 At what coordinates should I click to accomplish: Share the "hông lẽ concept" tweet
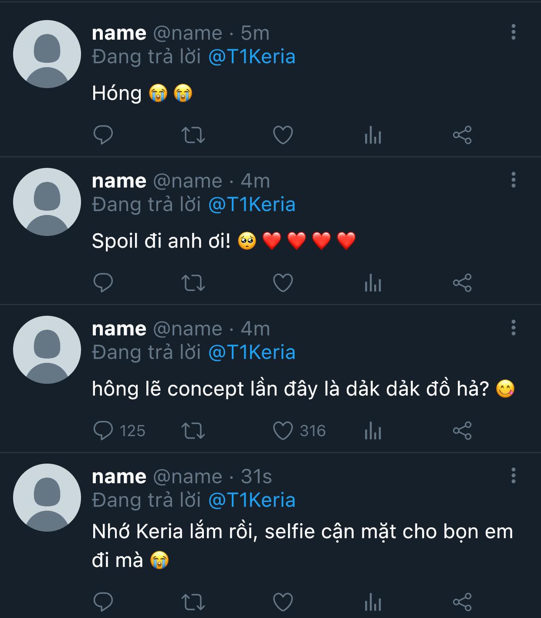pyautogui.click(x=462, y=430)
